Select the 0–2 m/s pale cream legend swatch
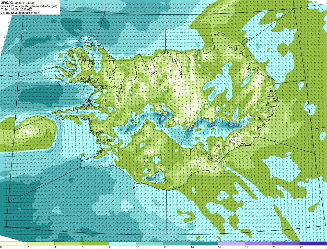Screen dimensions: 327x249 click(14, 244)
